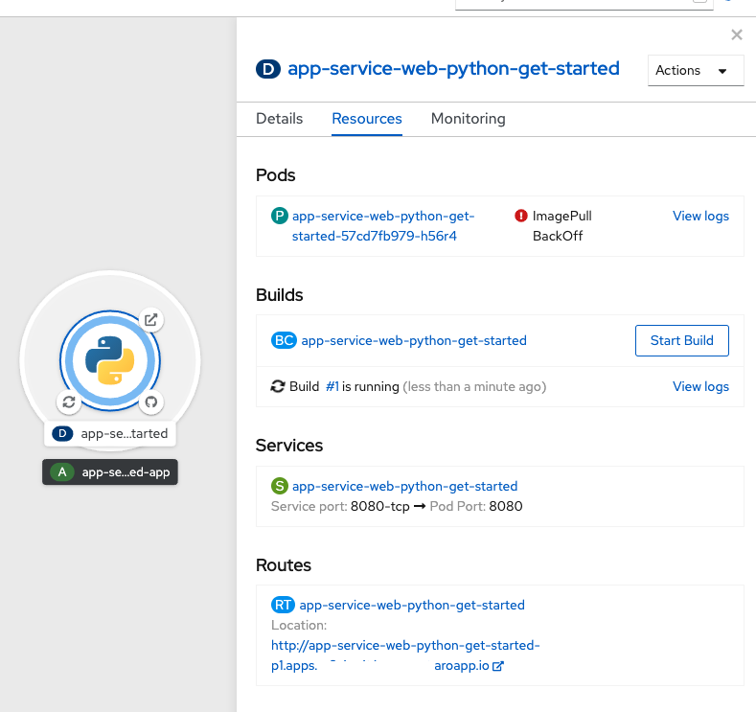Image resolution: width=756 pixels, height=712 pixels.
Task: Click the Service port 8080-tcp text
Action: coord(340,506)
